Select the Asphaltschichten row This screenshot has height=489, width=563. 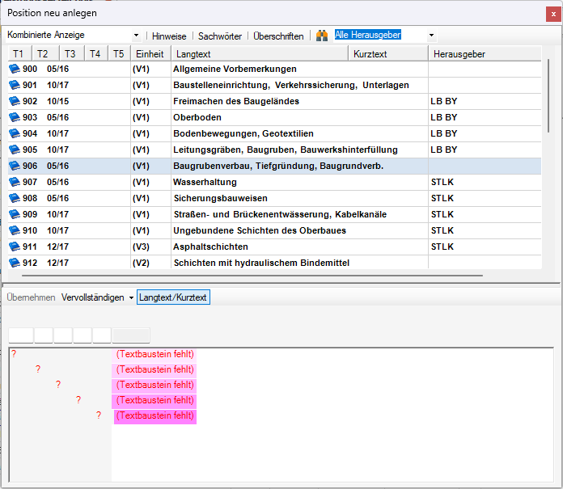[274, 247]
